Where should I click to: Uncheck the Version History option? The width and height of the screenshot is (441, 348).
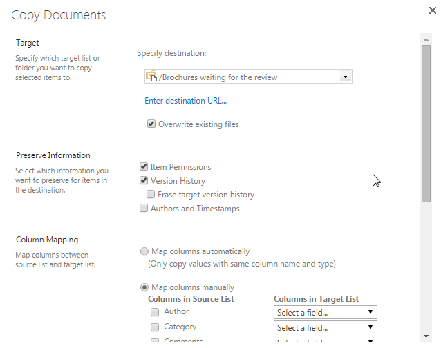(x=144, y=180)
